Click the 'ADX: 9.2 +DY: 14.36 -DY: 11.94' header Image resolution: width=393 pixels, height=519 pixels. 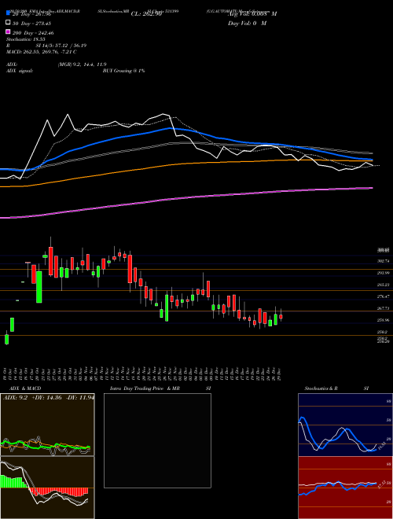(49, 397)
